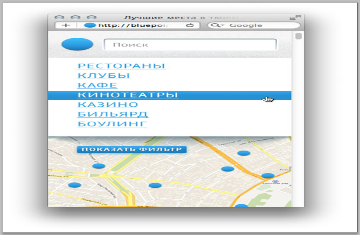Viewport: 360px width, 235px height.
Task: Reload the page with the refresh icon
Action: click(x=190, y=25)
